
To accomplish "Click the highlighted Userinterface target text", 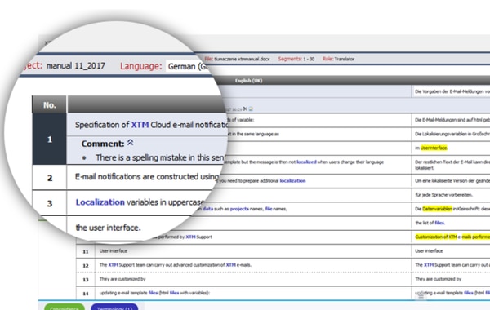I will click(434, 148).
